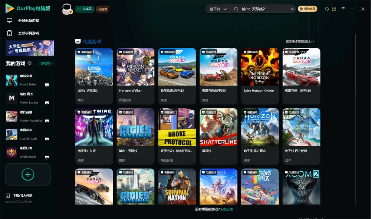Viewport: 371px width, 219px height.
Task: Click the vertical scrollbar of the results
Action: coord(355,119)
